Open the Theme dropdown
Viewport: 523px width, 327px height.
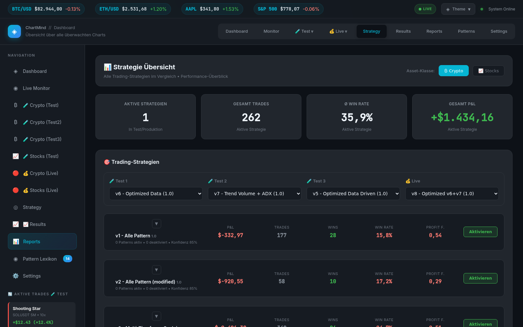(x=458, y=9)
